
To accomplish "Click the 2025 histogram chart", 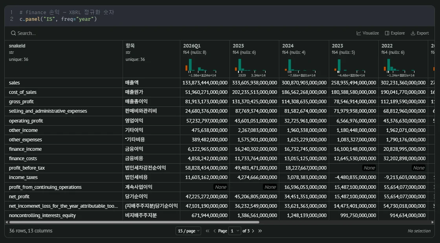I will coord(250,67).
